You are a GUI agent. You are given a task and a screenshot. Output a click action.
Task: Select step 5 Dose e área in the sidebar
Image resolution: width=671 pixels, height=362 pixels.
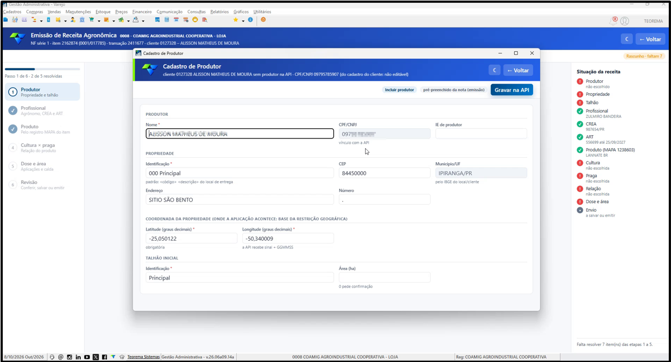pos(43,166)
